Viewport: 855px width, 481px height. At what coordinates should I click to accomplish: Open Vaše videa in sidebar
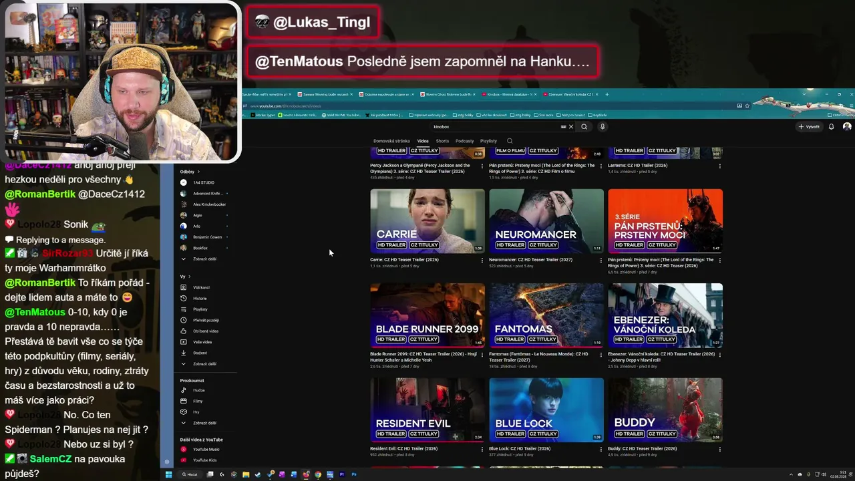tap(202, 342)
